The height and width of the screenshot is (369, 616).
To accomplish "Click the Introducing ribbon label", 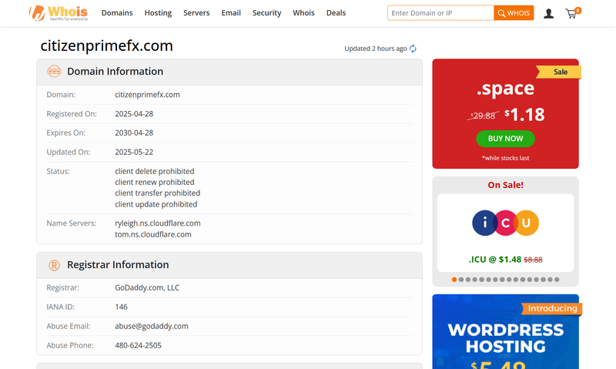I will coord(552,308).
